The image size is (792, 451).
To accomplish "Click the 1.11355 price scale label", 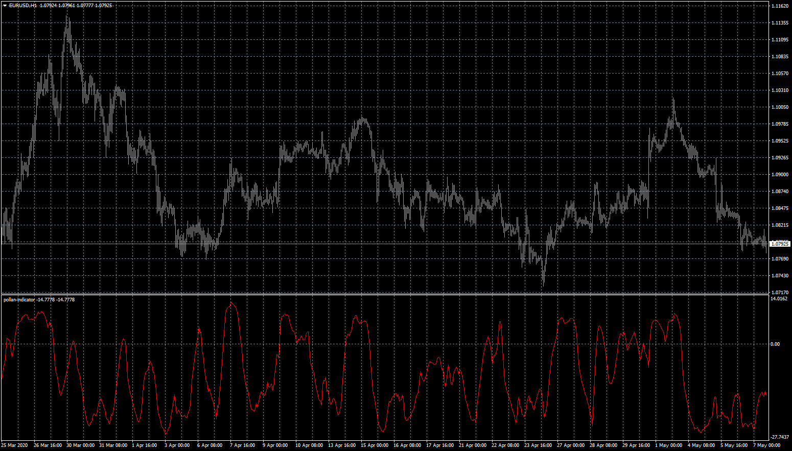I will click(x=780, y=23).
